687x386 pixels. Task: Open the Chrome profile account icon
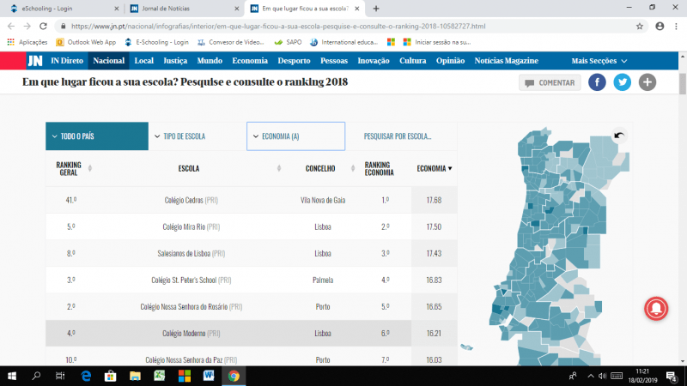(x=660, y=27)
